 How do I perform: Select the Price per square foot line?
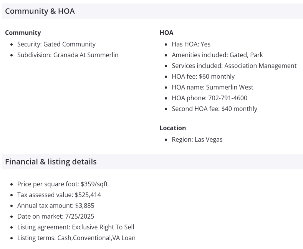pyautogui.click(x=63, y=184)
